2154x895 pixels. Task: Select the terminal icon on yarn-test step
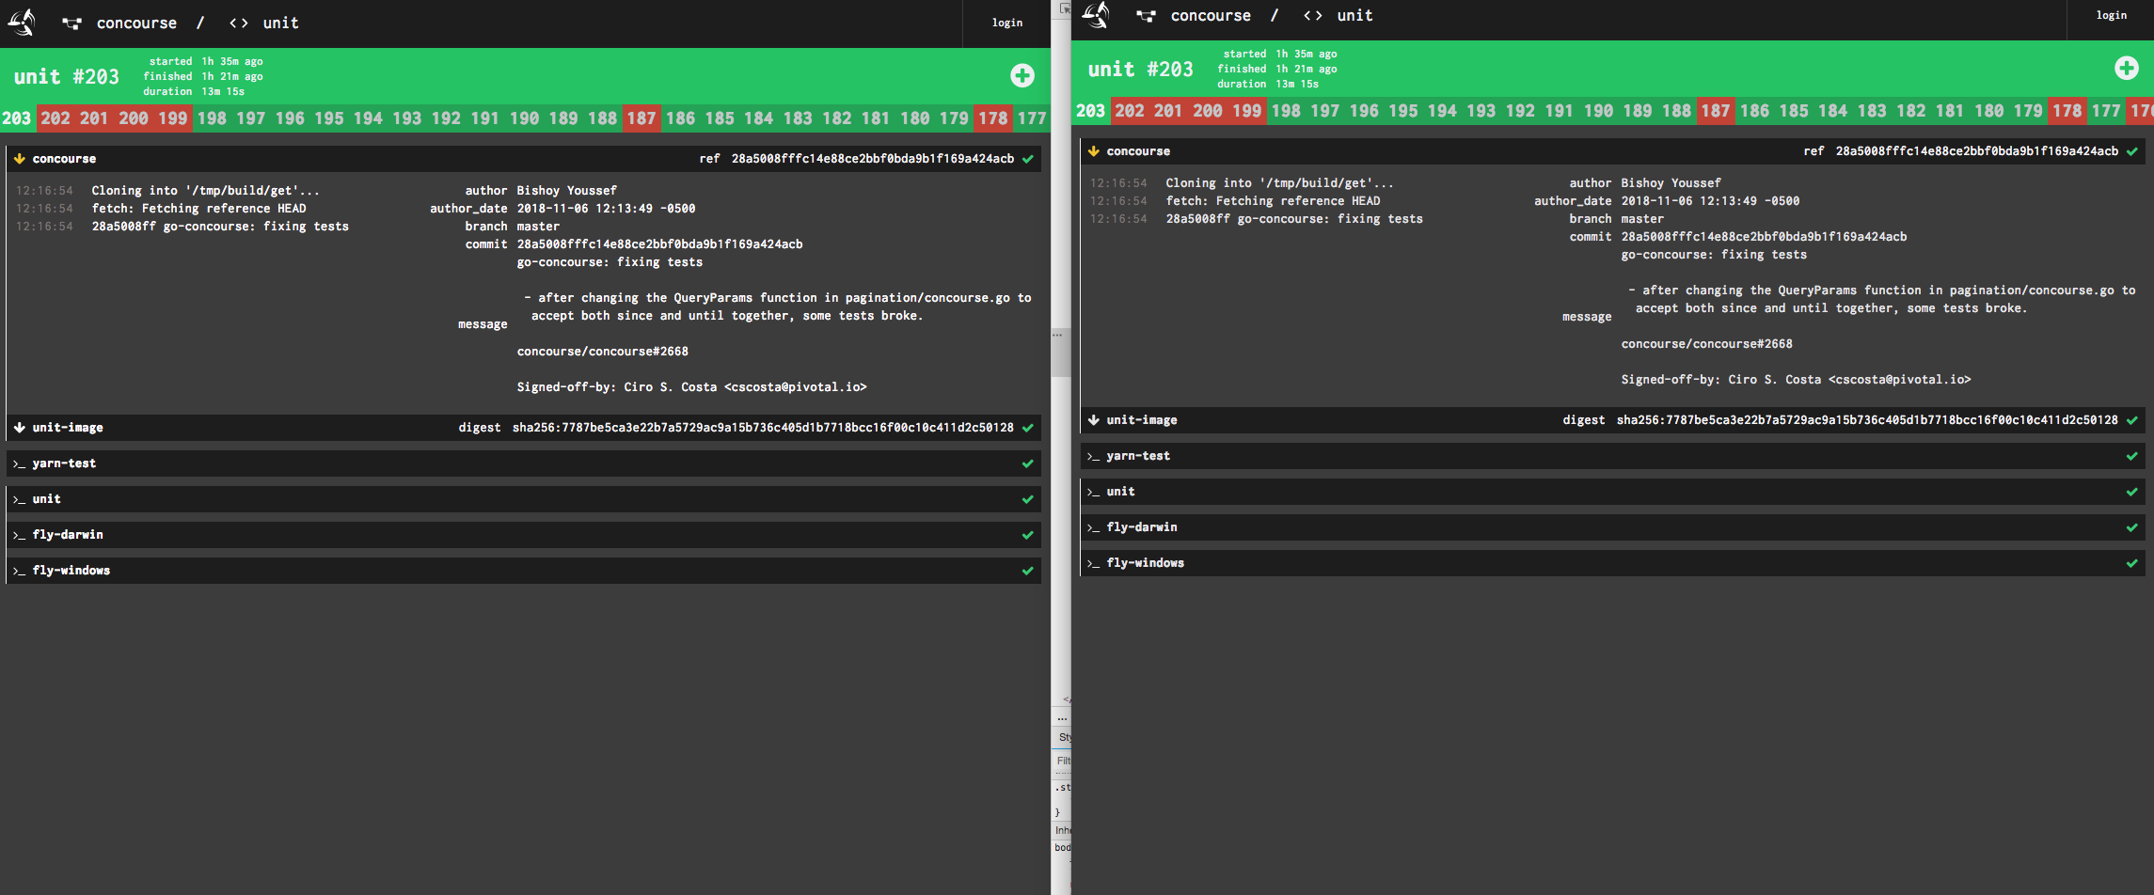click(x=17, y=463)
